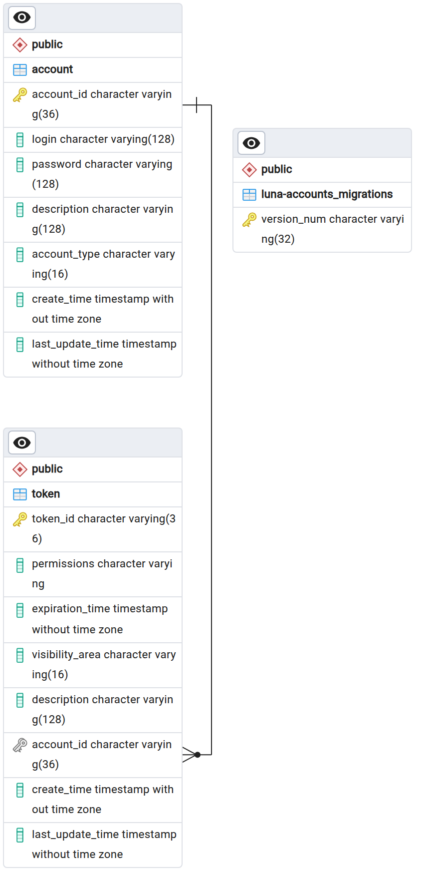Click the grey foreign key icon for account_id in token
Image resolution: width=426 pixels, height=882 pixels.
(x=20, y=745)
